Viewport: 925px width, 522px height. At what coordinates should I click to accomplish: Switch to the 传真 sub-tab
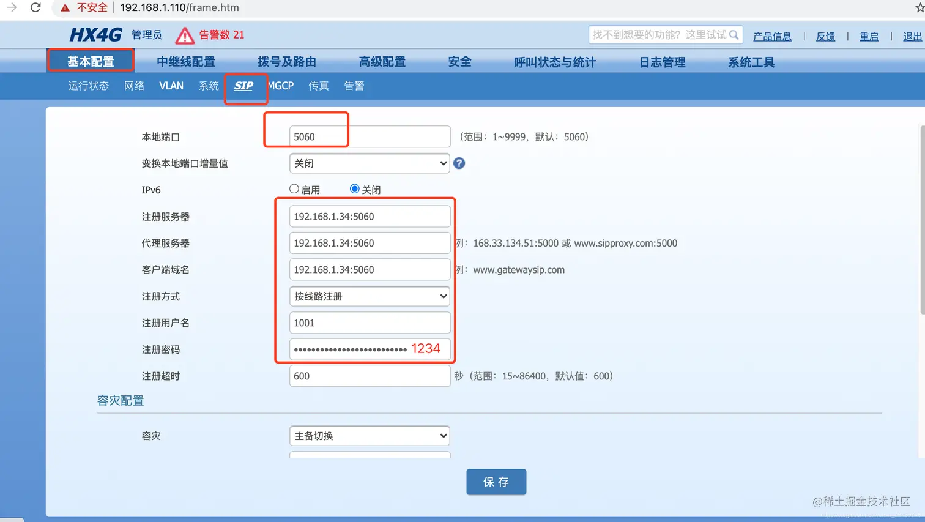pyautogui.click(x=319, y=86)
